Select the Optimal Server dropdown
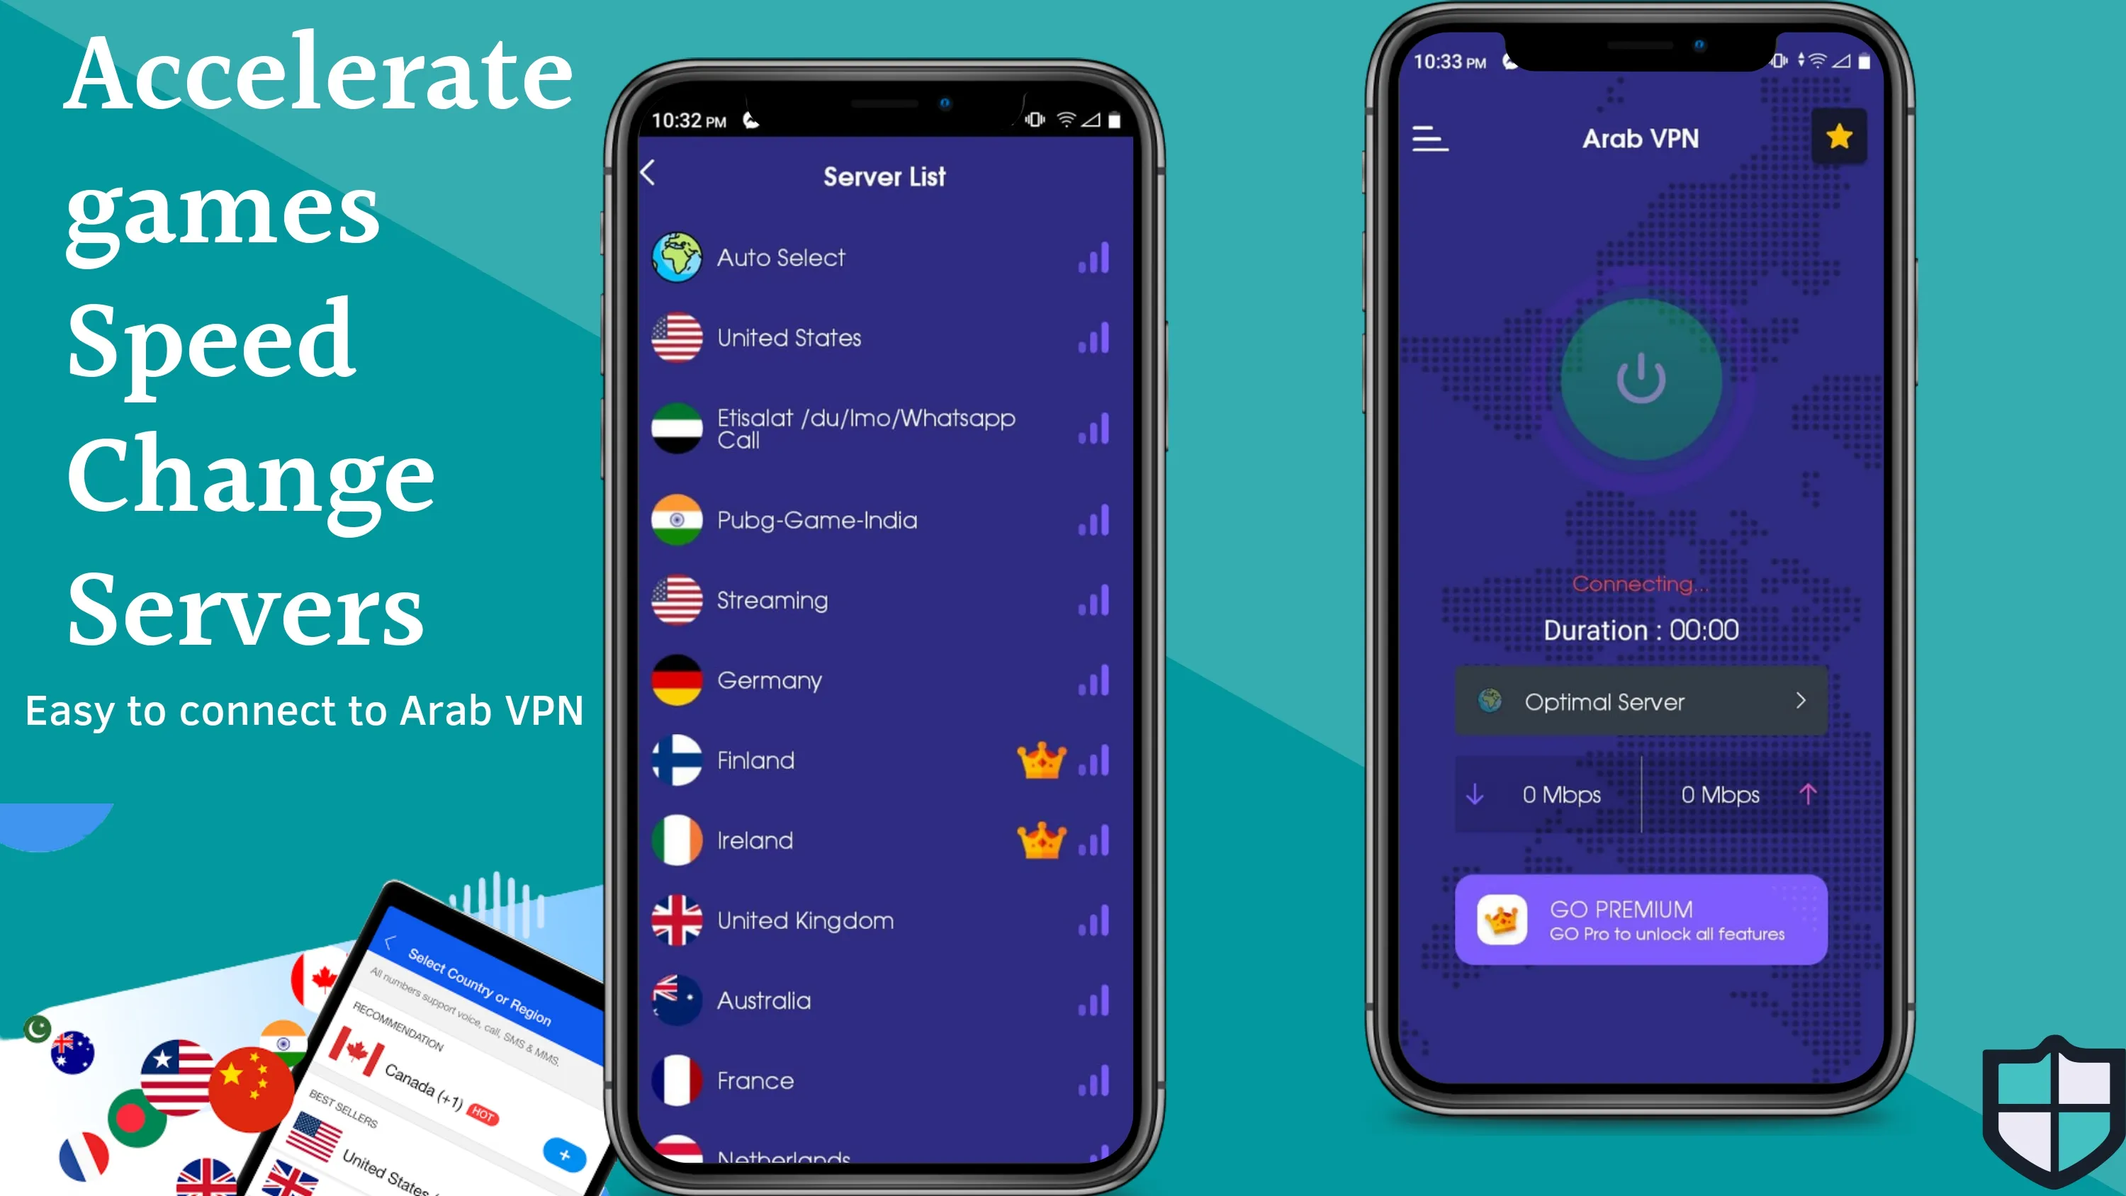This screenshot has width=2126, height=1196. click(1640, 701)
